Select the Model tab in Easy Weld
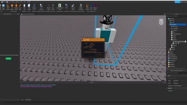Image resolution: width=187 pixels, height=105 pixels. [x=92, y=43]
